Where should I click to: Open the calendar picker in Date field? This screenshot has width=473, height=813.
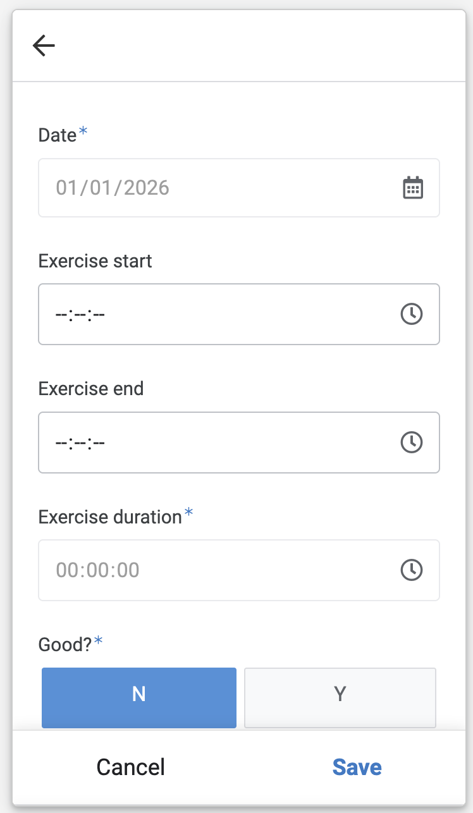(413, 188)
